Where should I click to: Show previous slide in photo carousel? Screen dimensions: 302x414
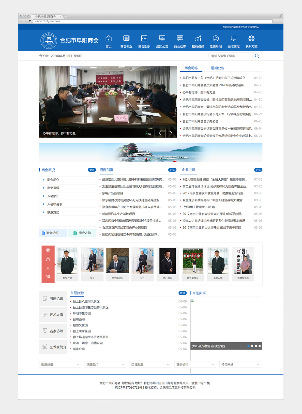pyautogui.click(x=160, y=133)
